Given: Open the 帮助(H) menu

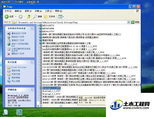Looking at the screenshot, I should [59, 11].
